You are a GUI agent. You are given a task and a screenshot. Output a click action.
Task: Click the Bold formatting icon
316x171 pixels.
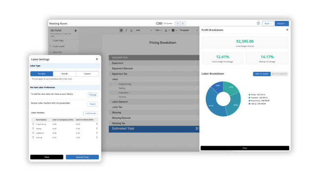(121, 30)
